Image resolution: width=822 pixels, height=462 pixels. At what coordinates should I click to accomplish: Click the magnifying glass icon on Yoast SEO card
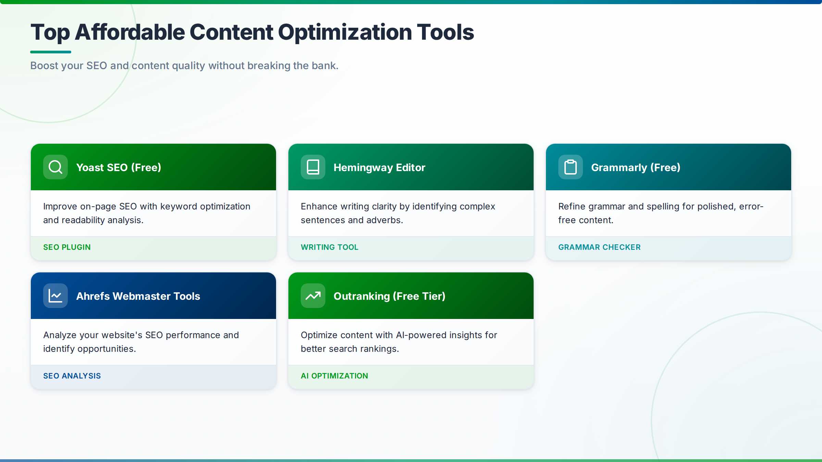[55, 167]
